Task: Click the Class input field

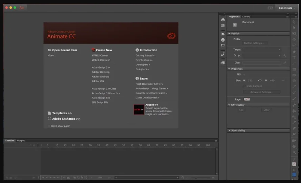Action: [x=262, y=63]
